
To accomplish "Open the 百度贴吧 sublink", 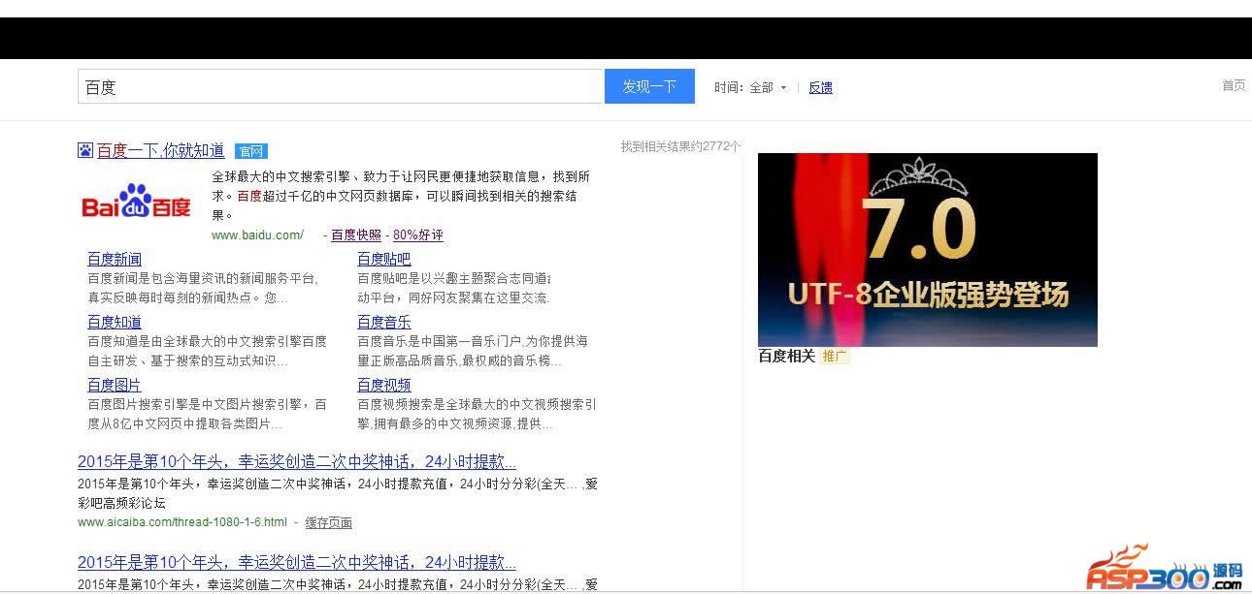I will point(384,259).
